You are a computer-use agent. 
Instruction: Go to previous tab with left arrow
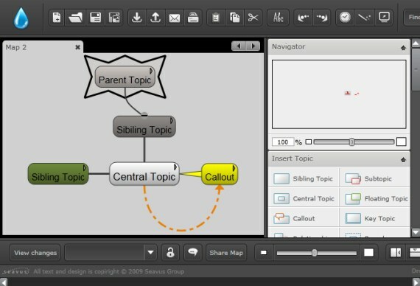click(239, 46)
